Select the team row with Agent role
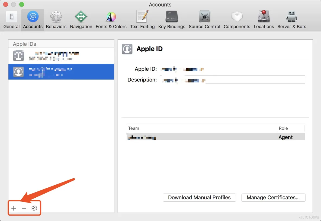Viewport: 321px width, 221px height. pyautogui.click(x=216, y=137)
